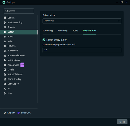Open Game Overlay settings label

tap(14, 79)
